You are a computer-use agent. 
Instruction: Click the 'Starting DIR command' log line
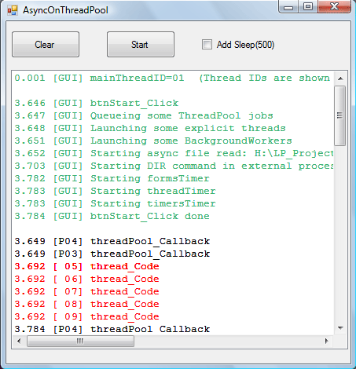(x=174, y=166)
